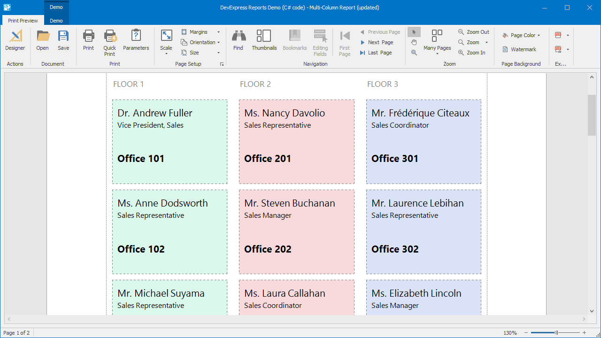This screenshot has height=338, width=601.
Task: Open Page Setup dialog launcher
Action: 222,64
